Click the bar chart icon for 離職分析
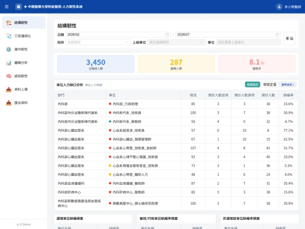The width and height of the screenshot is (305, 229). coord(8,63)
